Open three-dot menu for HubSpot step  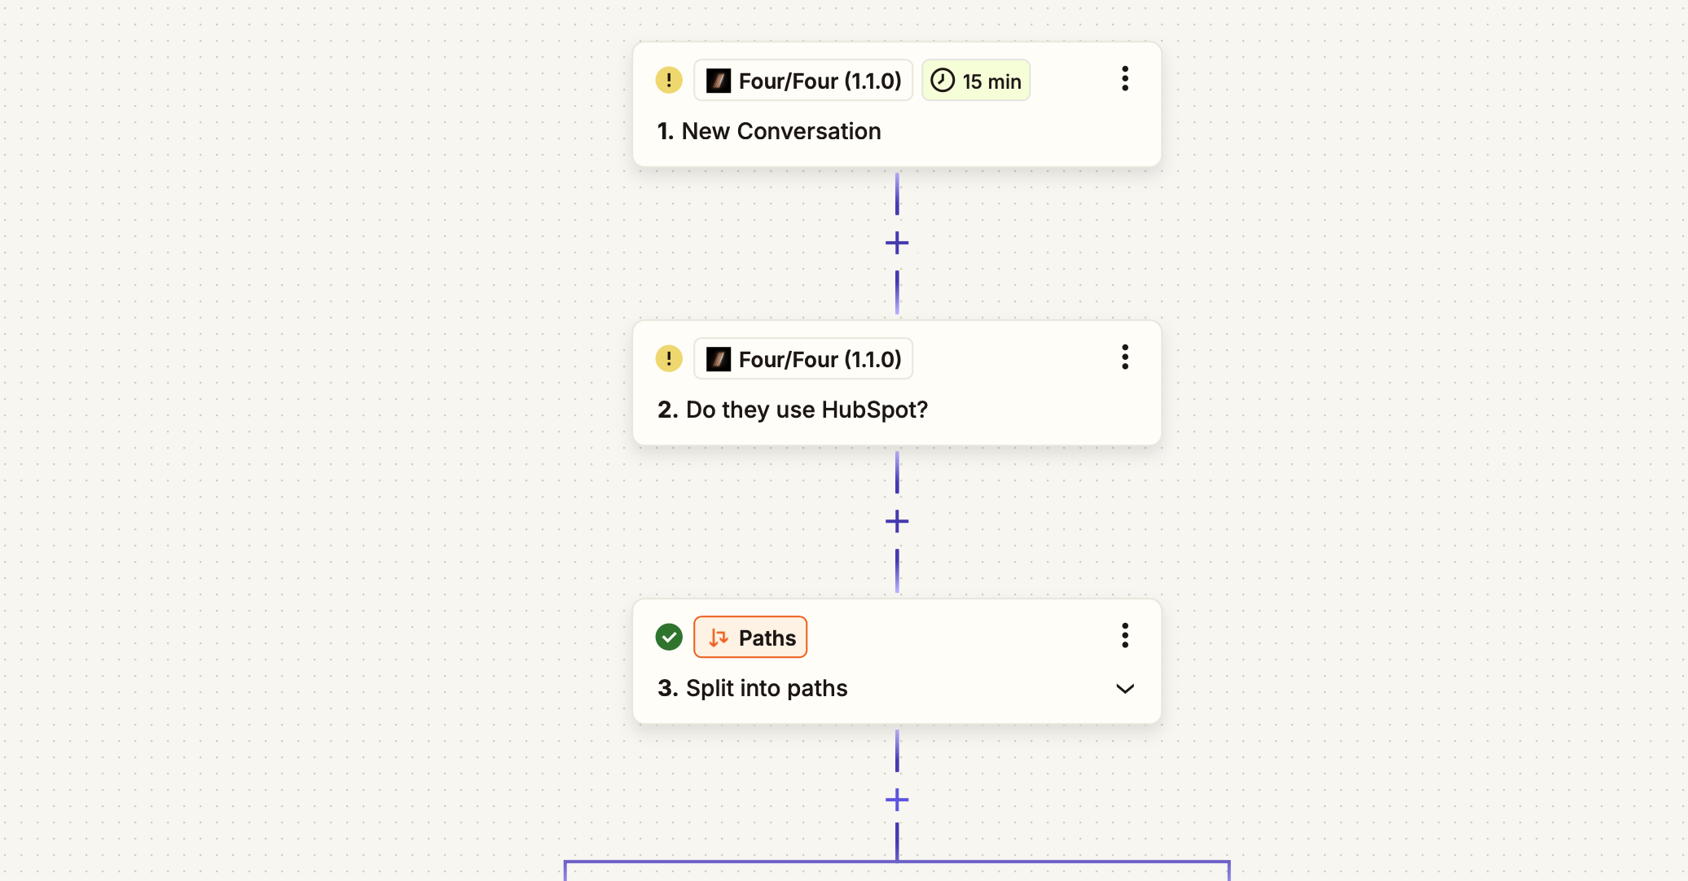(1125, 357)
